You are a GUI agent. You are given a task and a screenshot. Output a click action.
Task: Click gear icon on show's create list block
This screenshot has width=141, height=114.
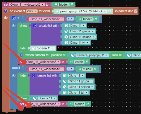(x=35, y=26)
